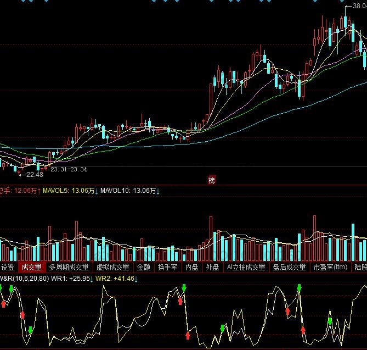Screen dimensions: 367x350
Task: Open the AI立桩成交量 indicator tab
Action: click(246, 268)
